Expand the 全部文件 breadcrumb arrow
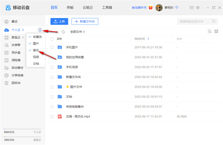This screenshot has width=223, height=145. [x=84, y=32]
